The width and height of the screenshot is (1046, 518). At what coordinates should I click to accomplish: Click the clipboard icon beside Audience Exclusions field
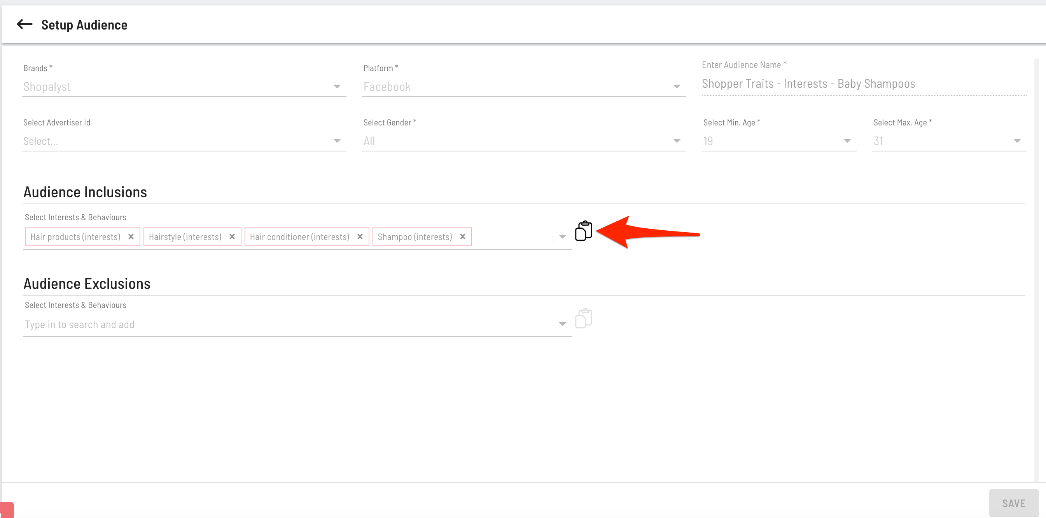[x=584, y=318]
